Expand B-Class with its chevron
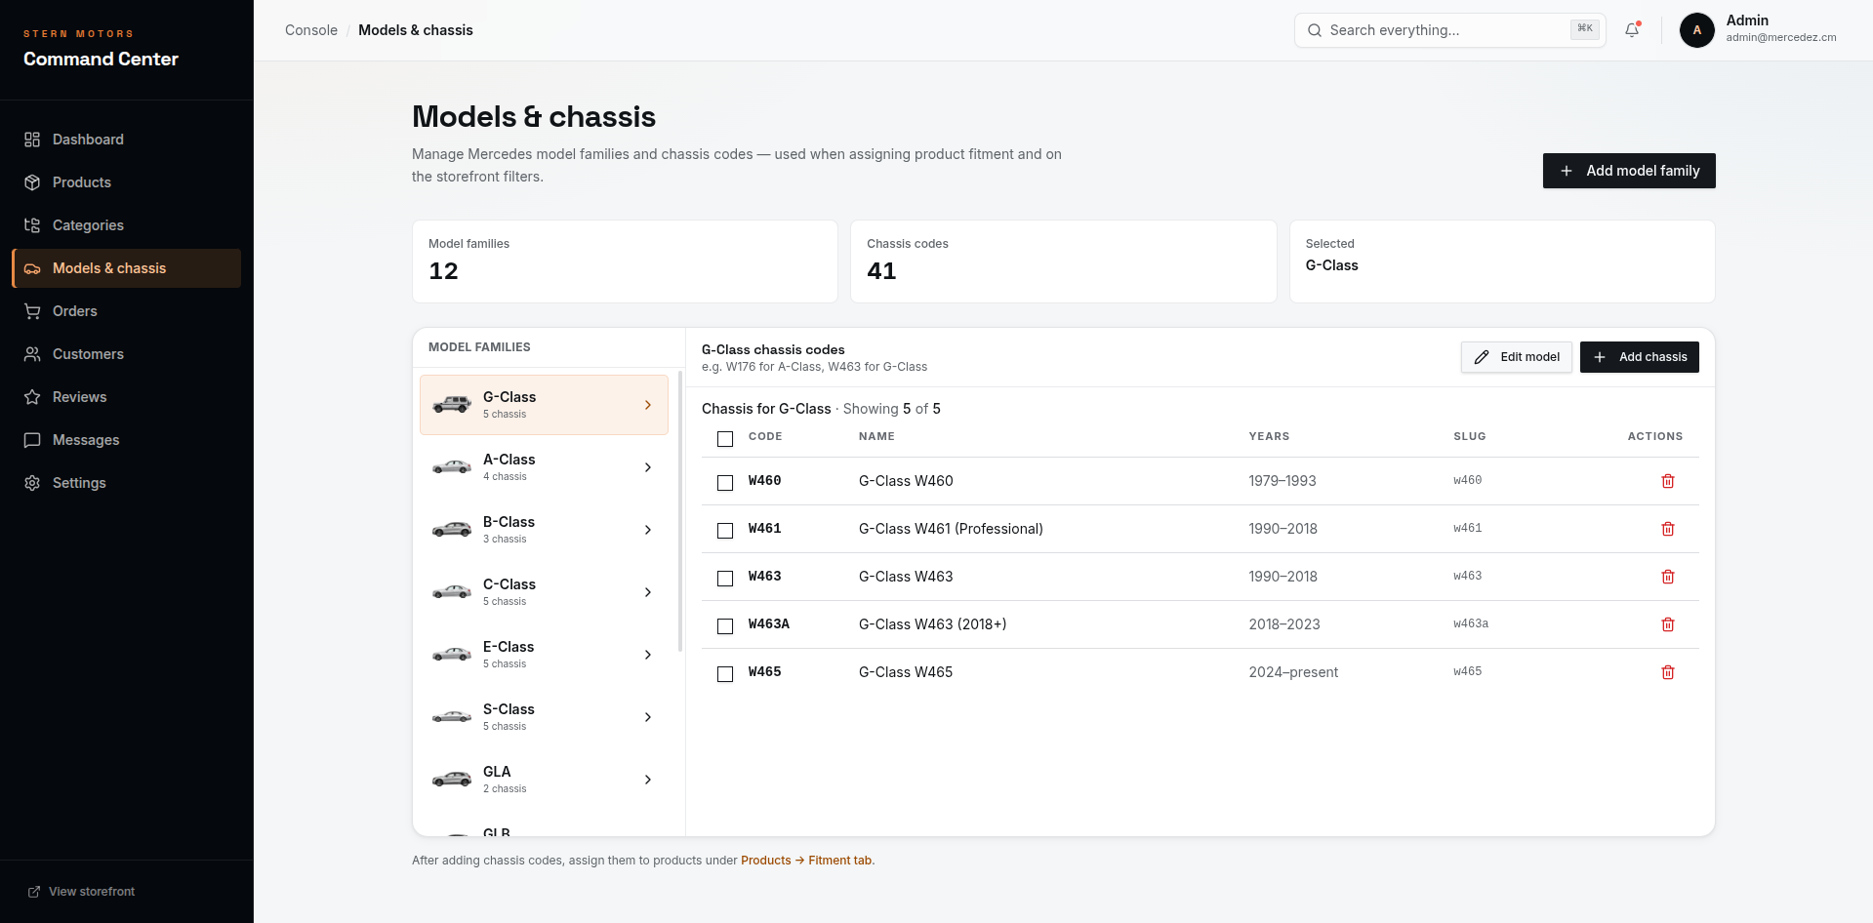 [x=648, y=530]
